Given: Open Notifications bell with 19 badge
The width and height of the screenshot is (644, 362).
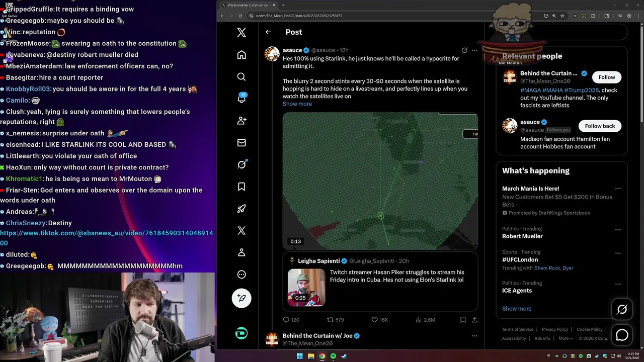Looking at the screenshot, I should click(242, 99).
